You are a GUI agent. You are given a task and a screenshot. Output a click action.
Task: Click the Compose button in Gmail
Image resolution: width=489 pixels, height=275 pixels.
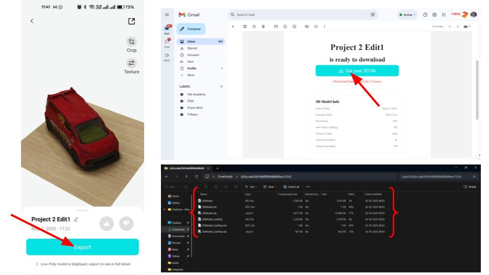[x=191, y=29]
